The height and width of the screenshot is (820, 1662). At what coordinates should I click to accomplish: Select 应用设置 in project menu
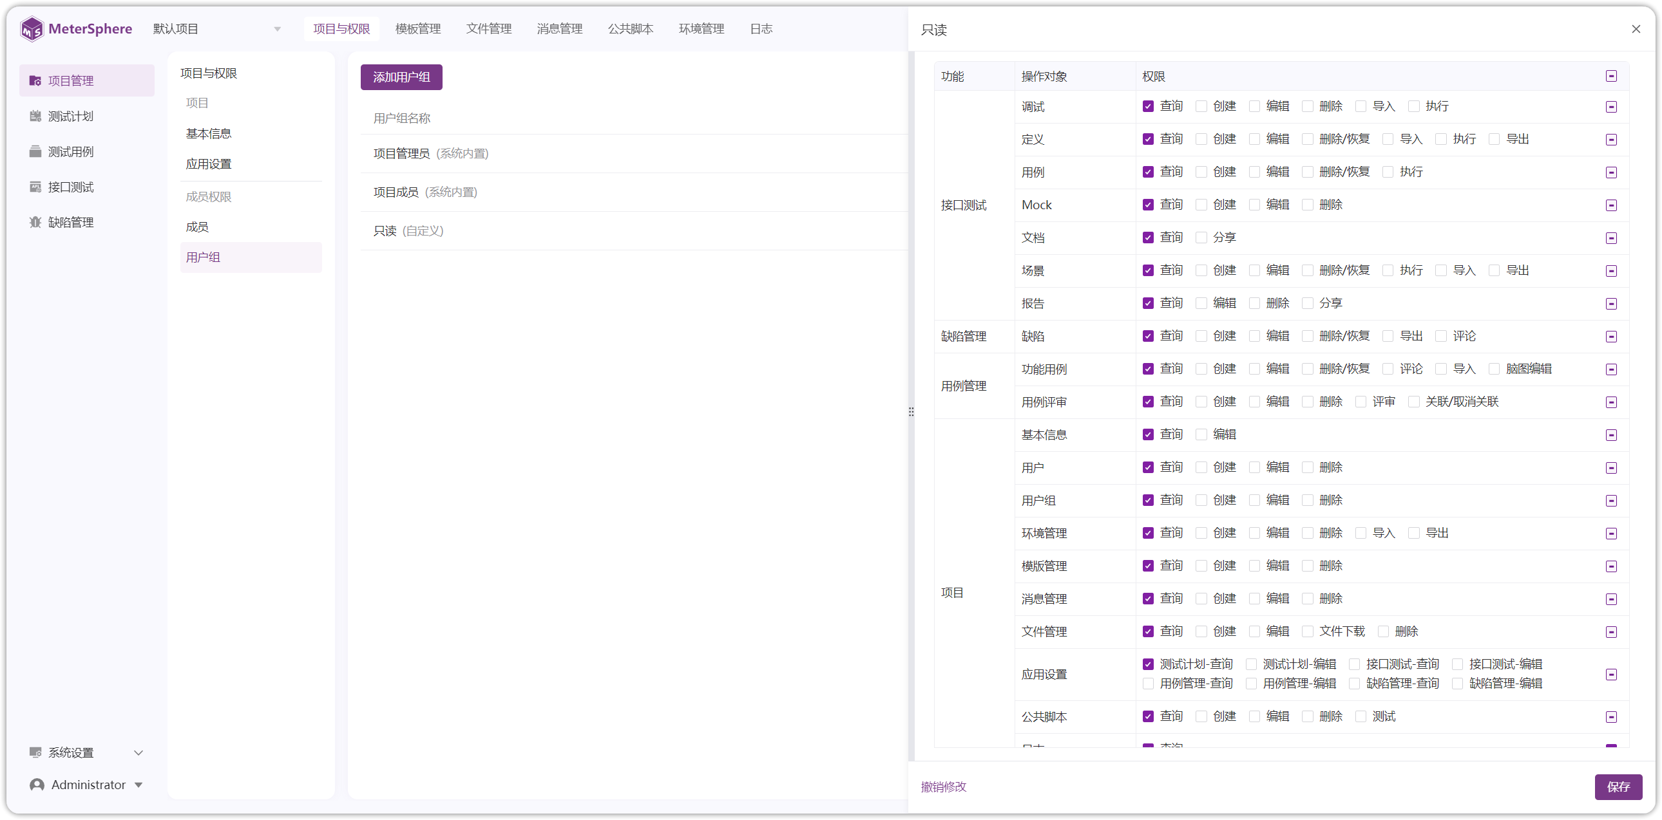tap(251, 163)
